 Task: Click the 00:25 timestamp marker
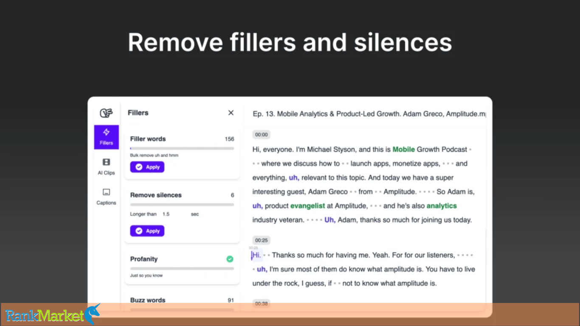262,240
